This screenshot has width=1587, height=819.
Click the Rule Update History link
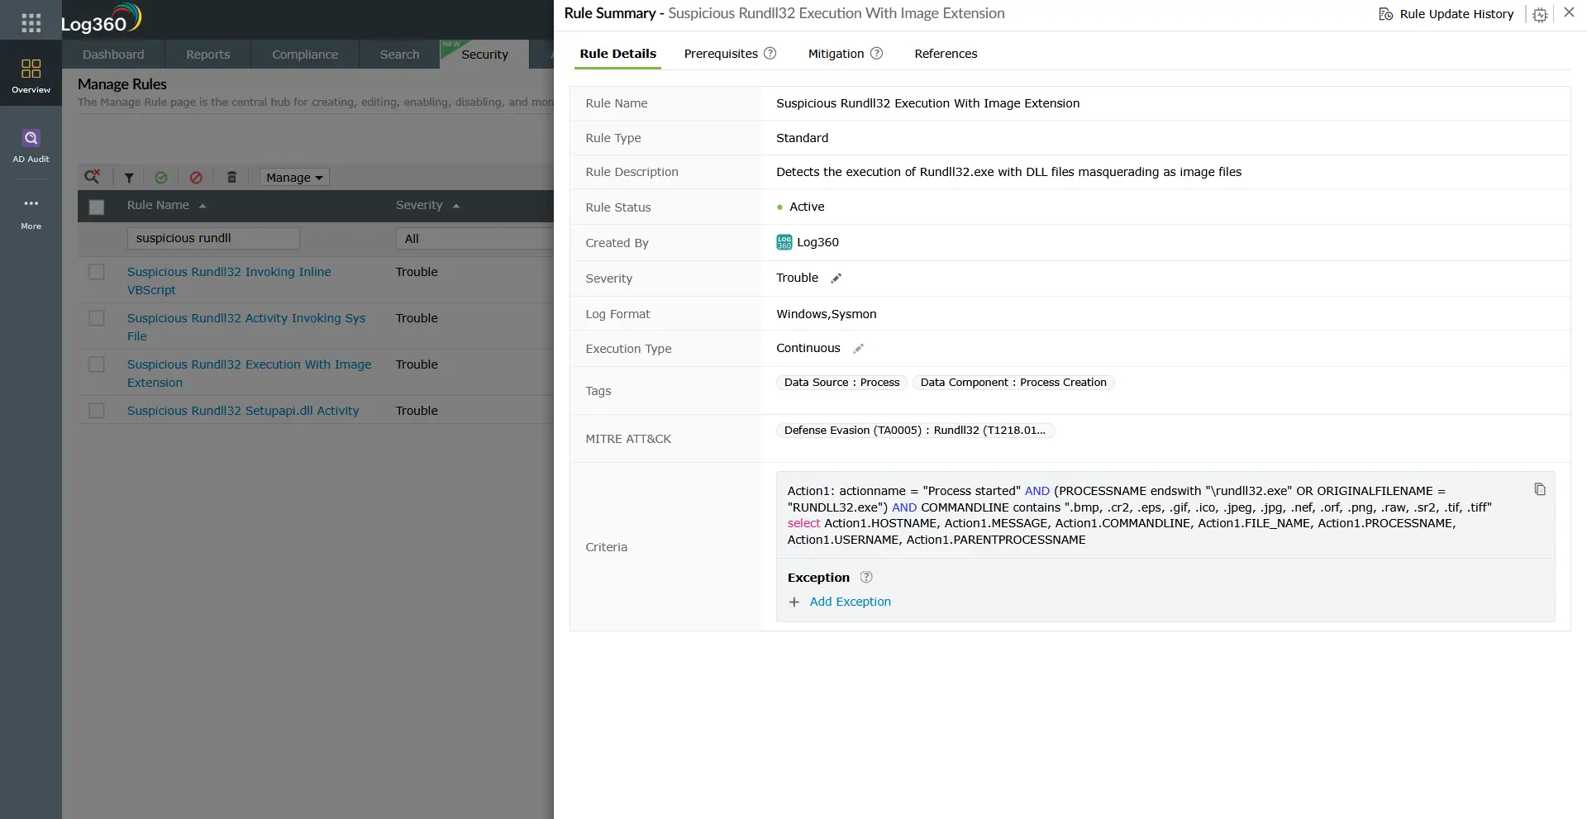pyautogui.click(x=1456, y=14)
